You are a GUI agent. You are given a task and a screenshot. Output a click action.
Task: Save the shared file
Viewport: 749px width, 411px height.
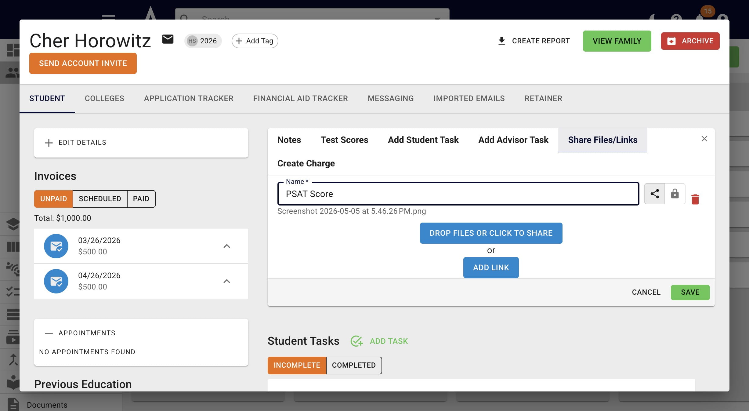690,292
